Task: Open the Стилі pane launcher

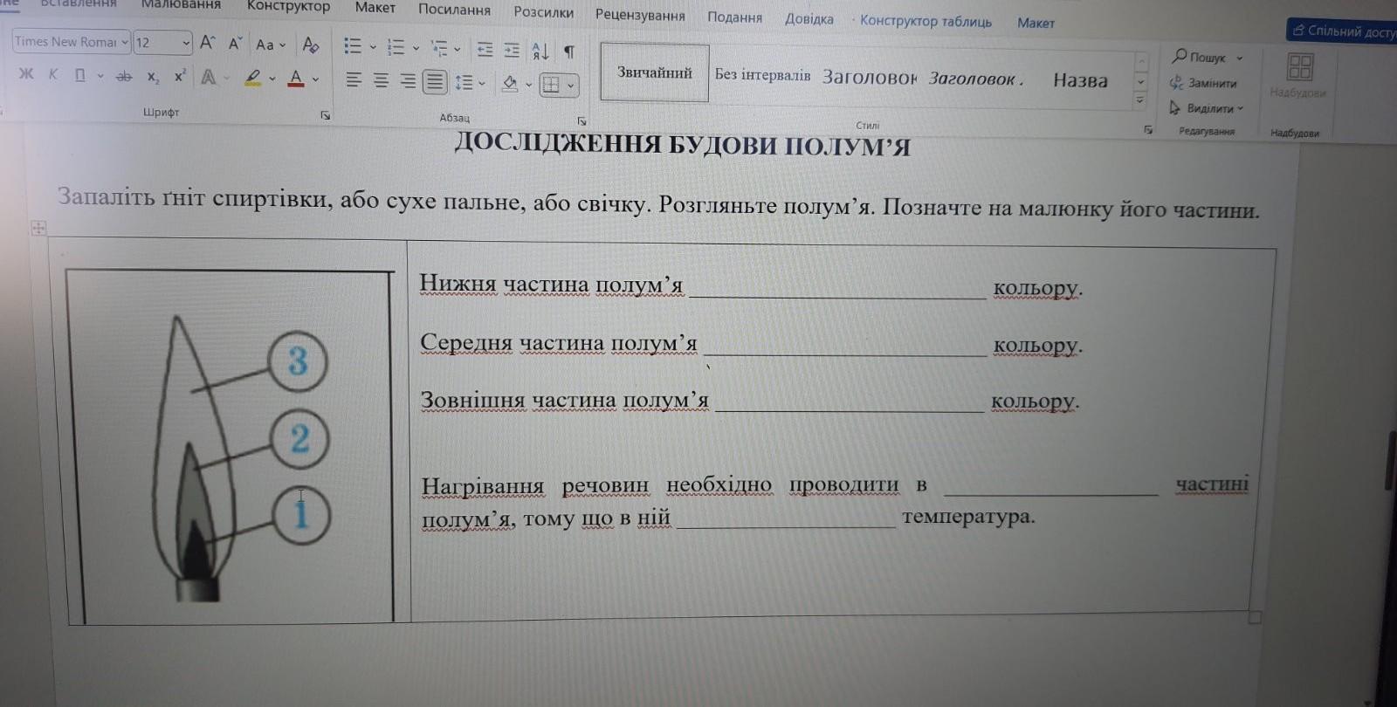Action: (1149, 129)
